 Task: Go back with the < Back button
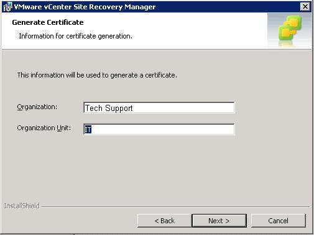164,221
